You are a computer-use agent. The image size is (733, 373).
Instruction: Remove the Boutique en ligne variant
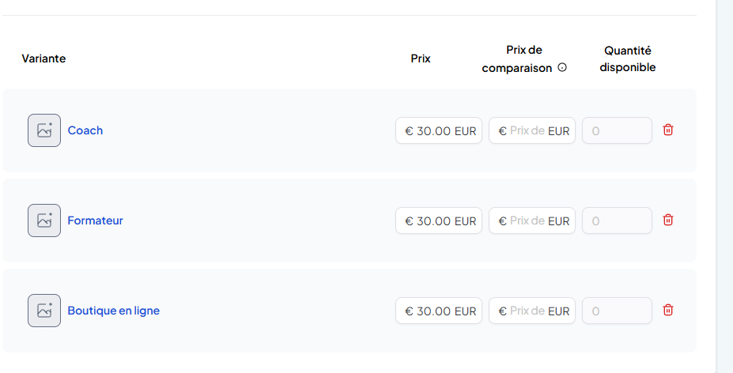668,311
